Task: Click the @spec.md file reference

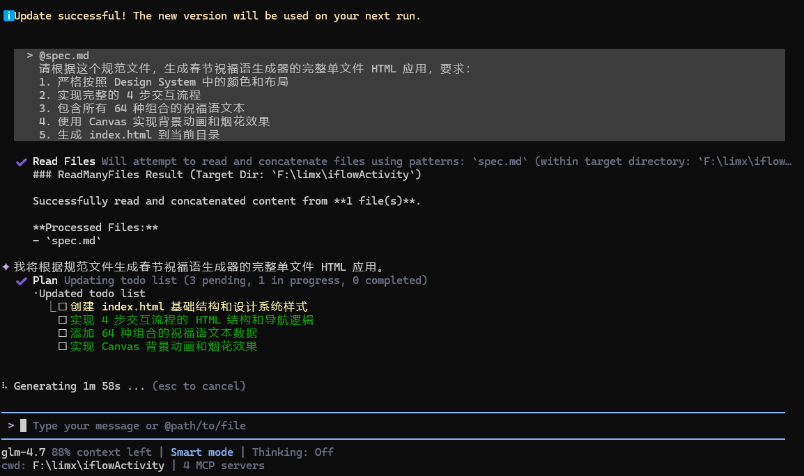Action: click(64, 56)
